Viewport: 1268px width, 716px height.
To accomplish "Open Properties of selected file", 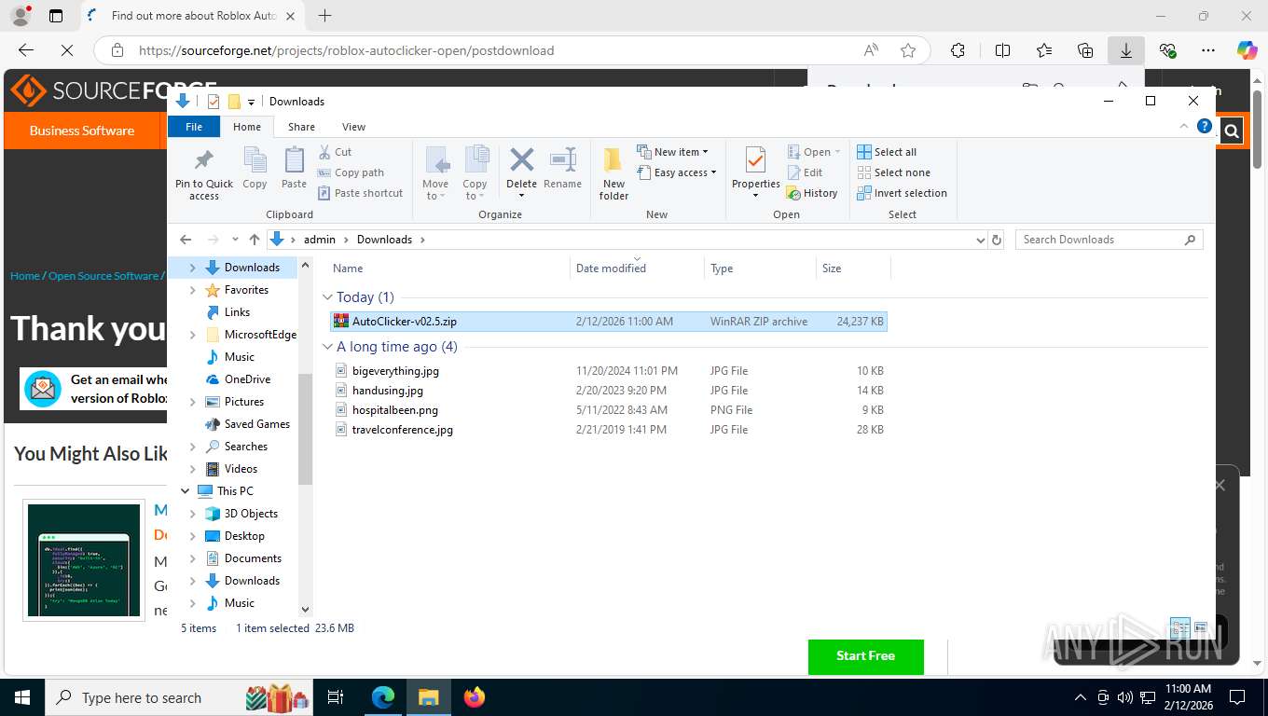I will click(x=755, y=173).
